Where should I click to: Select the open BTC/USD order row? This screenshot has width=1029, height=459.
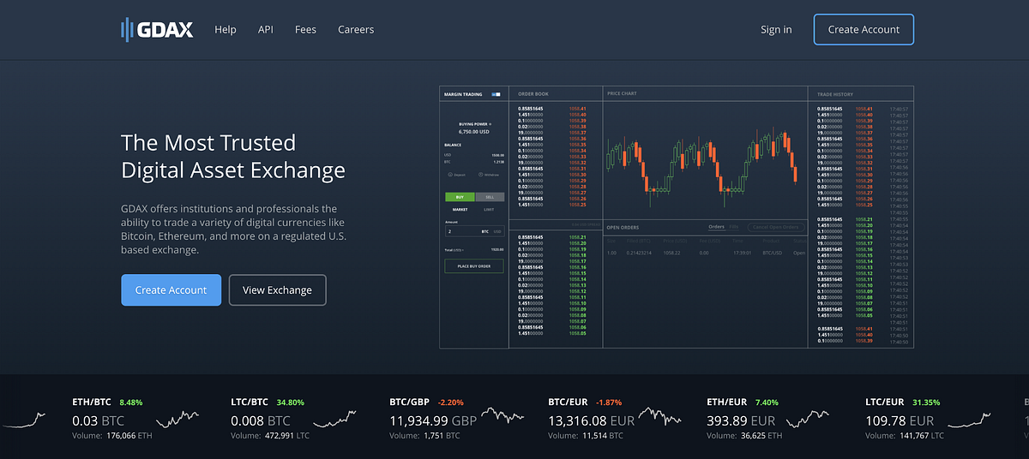pyautogui.click(x=706, y=253)
